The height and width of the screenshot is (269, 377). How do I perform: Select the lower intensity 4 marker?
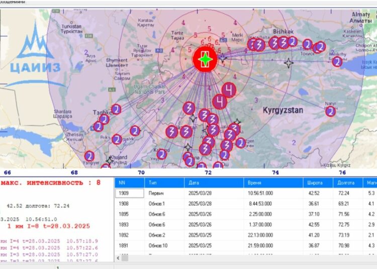(x=219, y=102)
